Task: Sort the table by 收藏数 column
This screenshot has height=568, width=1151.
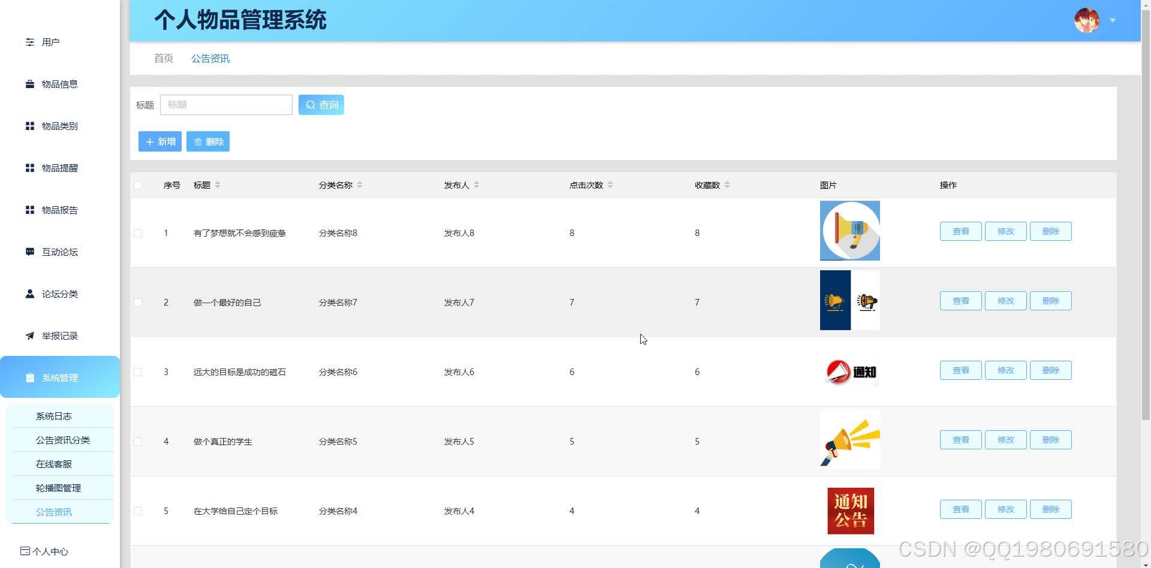Action: click(727, 185)
